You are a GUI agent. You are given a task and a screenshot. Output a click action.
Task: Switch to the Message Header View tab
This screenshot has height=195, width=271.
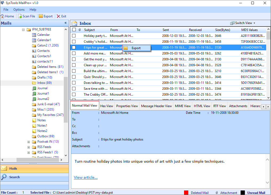[x=156, y=106]
